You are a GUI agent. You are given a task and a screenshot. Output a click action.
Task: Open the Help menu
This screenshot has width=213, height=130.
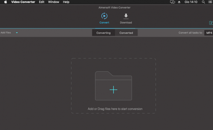tap(66, 2)
